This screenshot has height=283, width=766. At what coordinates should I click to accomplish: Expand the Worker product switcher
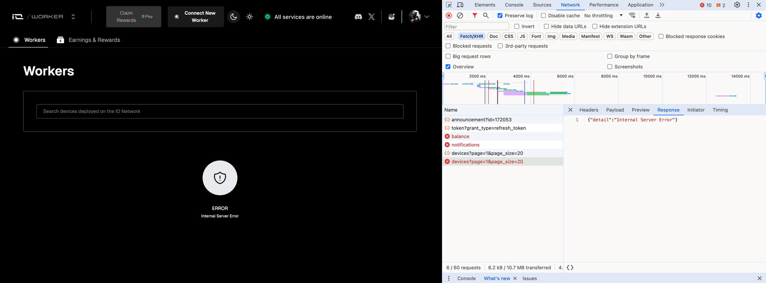(73, 17)
